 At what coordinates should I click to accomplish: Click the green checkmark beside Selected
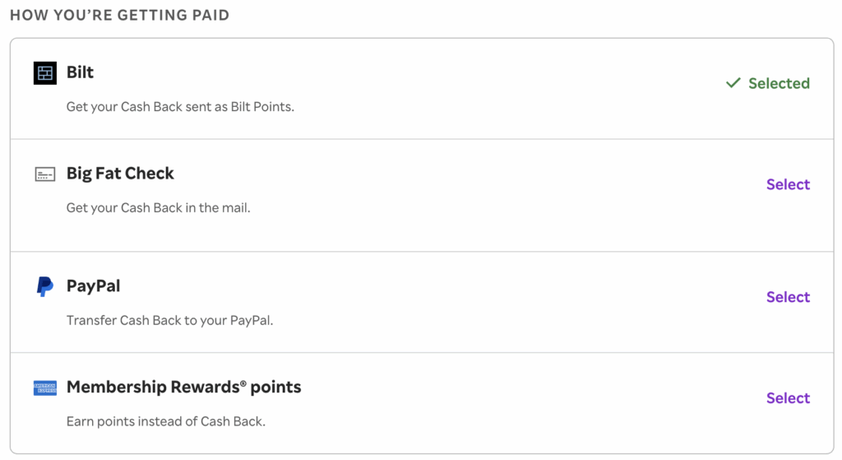[x=733, y=83]
